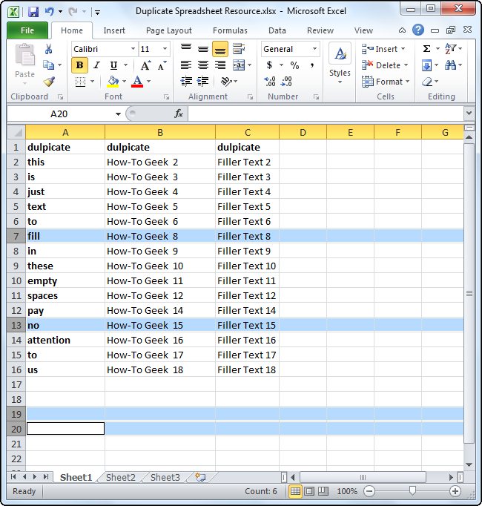This screenshot has width=482, height=506.
Task: Open the Name Box A20 dropdown
Action: [x=118, y=114]
